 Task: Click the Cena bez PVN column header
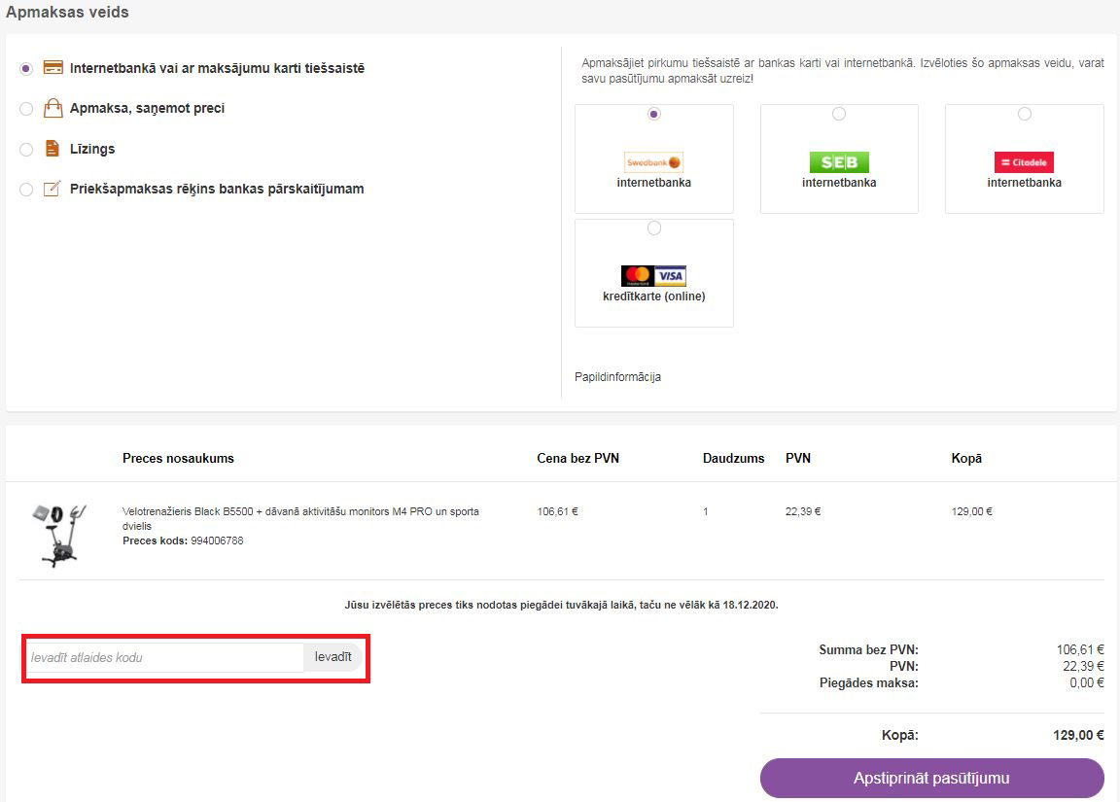[x=577, y=459]
